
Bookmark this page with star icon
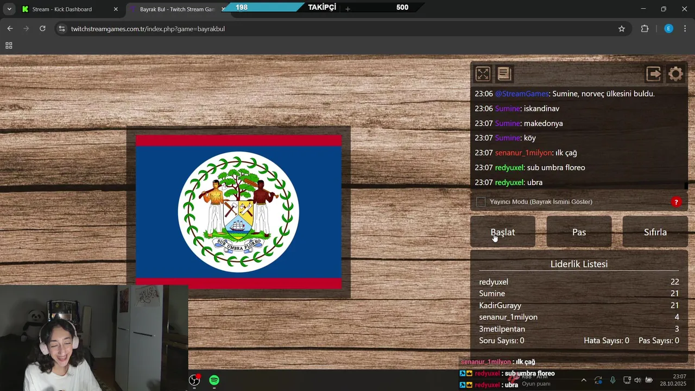point(622,29)
